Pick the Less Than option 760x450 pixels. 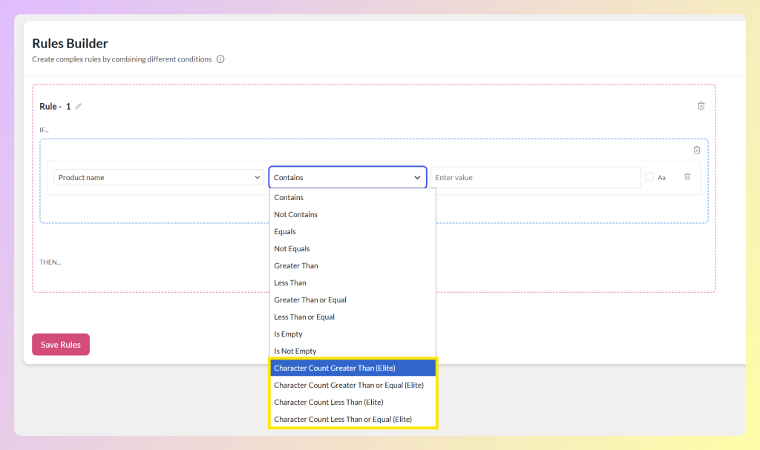pos(353,282)
